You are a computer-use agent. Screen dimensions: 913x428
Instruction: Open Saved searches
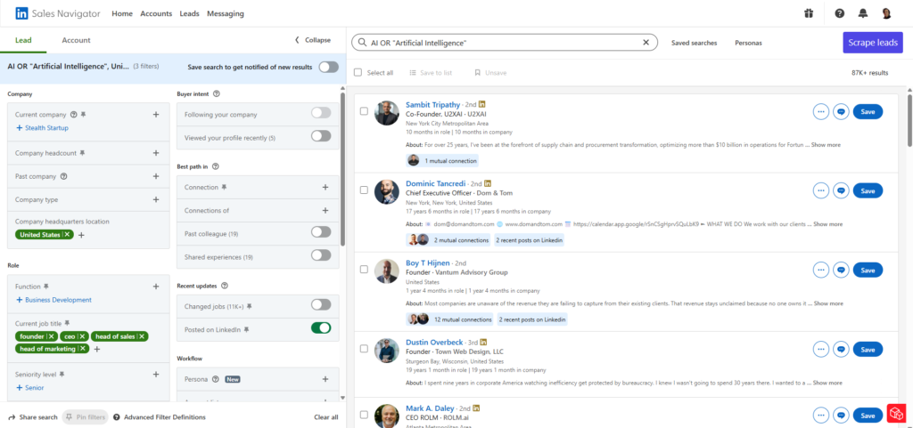point(694,43)
